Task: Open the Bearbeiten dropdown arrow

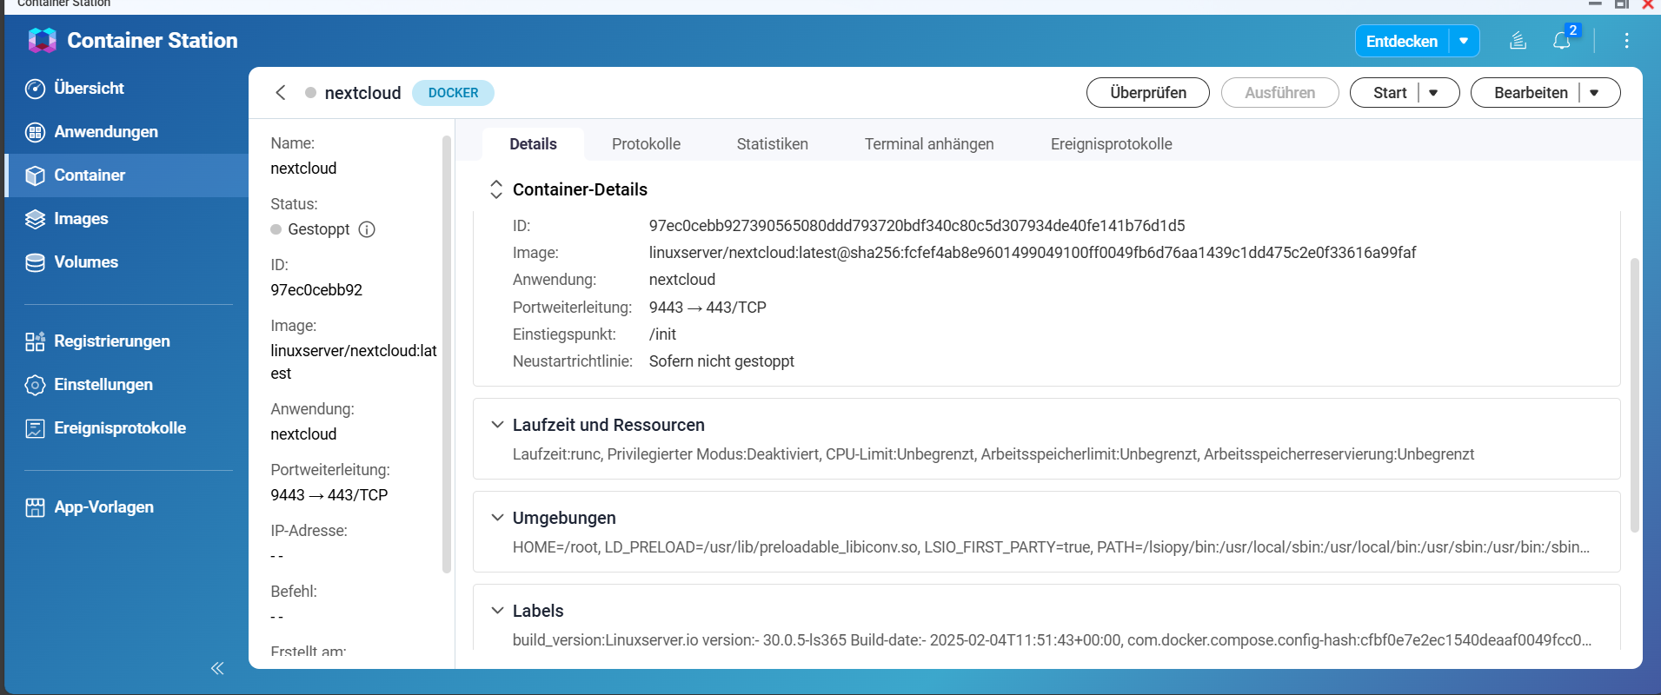Action: pyautogui.click(x=1594, y=93)
